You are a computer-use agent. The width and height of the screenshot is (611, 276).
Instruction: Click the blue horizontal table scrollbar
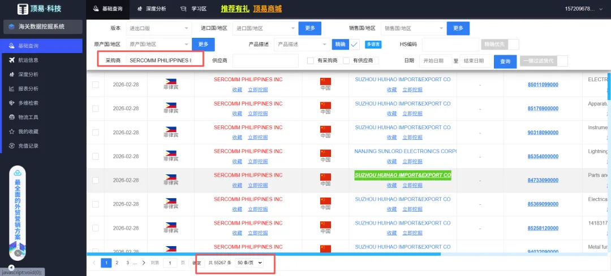(264, 254)
